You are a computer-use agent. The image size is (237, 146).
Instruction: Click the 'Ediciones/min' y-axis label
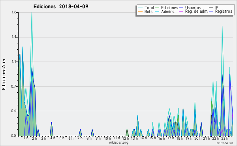point(4,74)
